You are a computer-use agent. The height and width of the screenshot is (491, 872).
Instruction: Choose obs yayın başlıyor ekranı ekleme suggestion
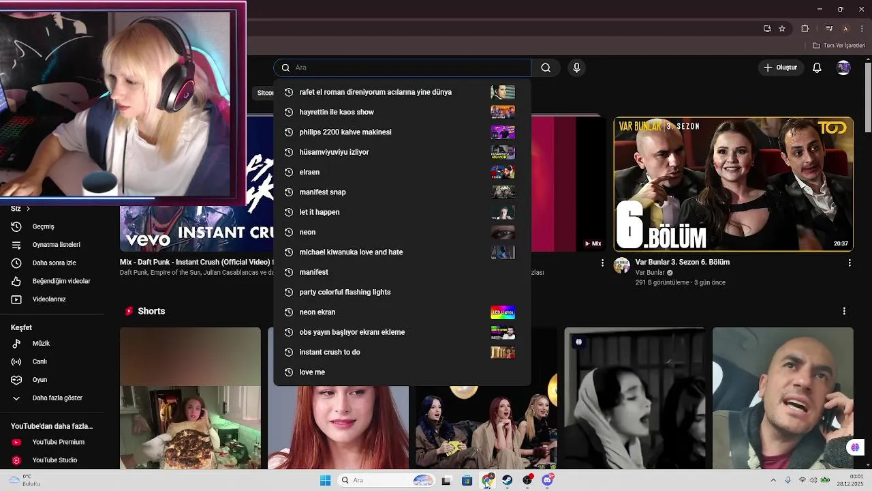pos(402,332)
